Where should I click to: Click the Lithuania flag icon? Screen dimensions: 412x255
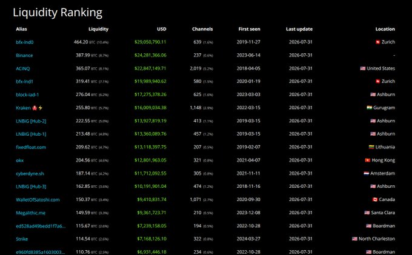[371, 147]
